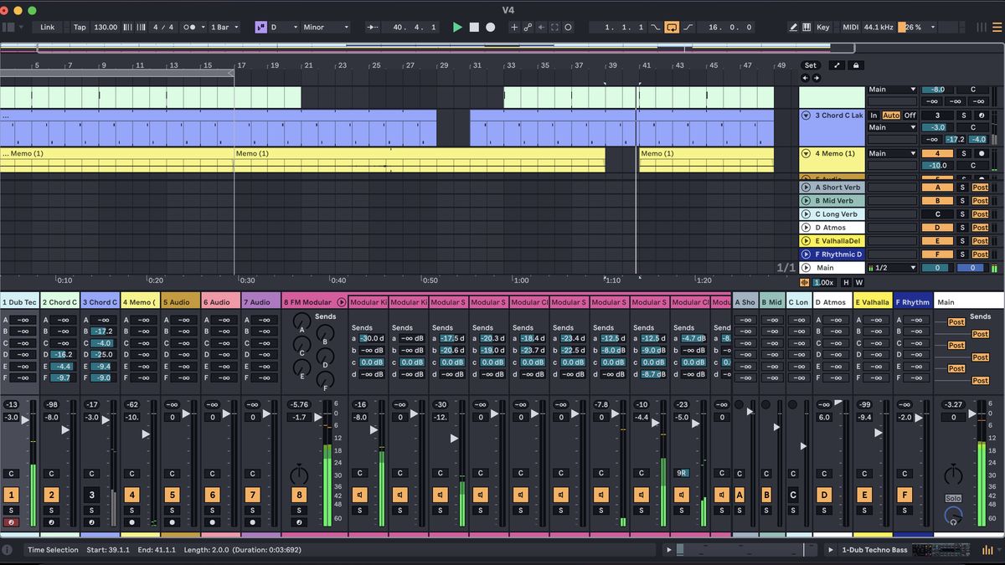This screenshot has width=1005, height=565.
Task: Select the Draw Mode pencil icon
Action: 792,27
